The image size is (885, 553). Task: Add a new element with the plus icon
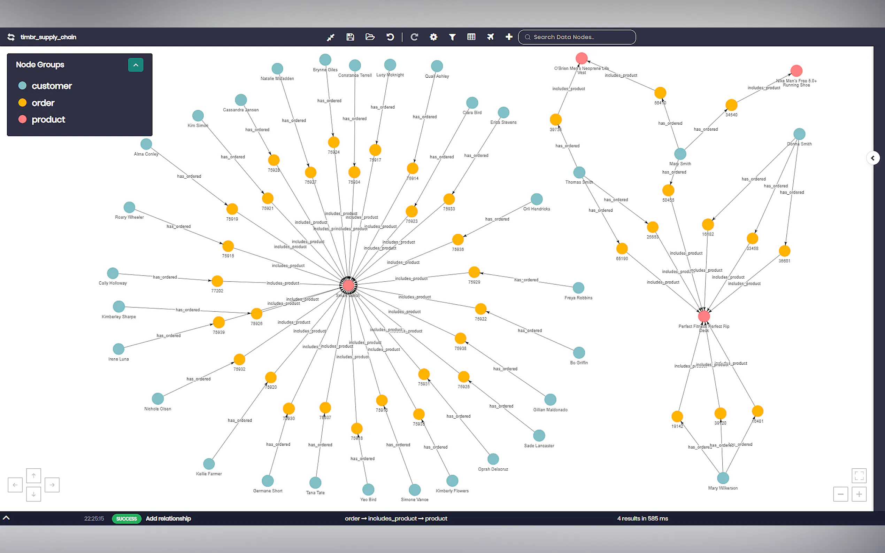509,37
